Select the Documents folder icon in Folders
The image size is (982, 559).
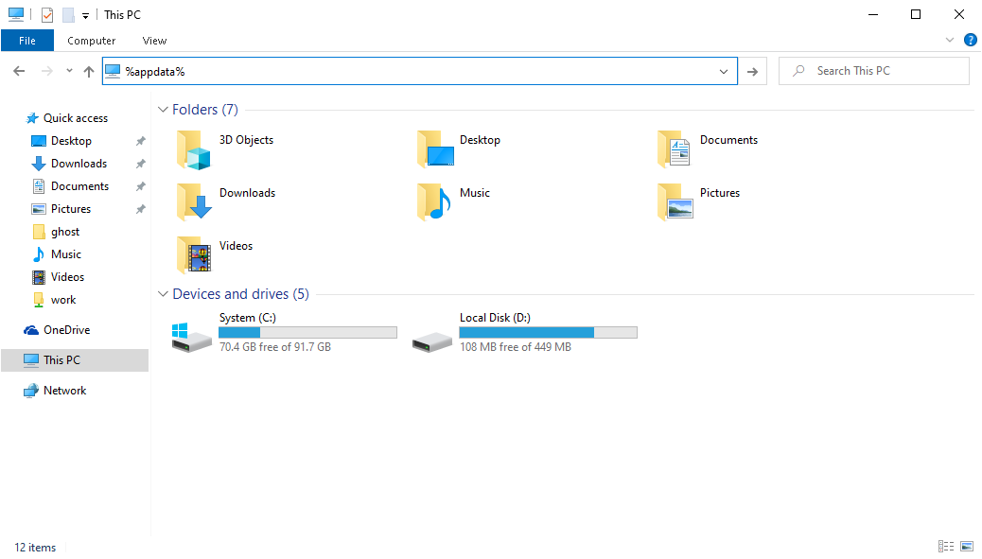click(675, 149)
